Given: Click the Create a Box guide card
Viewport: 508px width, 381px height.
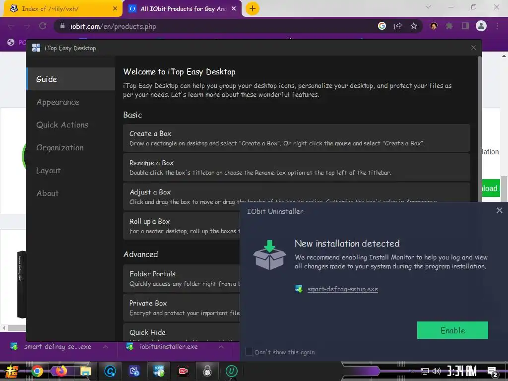Looking at the screenshot, I should click(297, 138).
